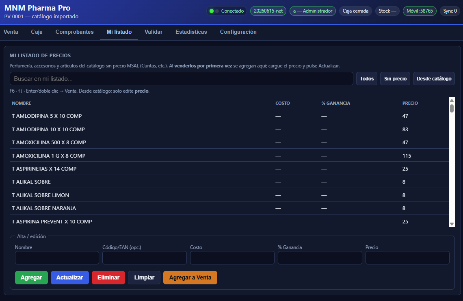This screenshot has width=463, height=301.
Task: Select the Desde catálogo filter
Action: coord(434,78)
